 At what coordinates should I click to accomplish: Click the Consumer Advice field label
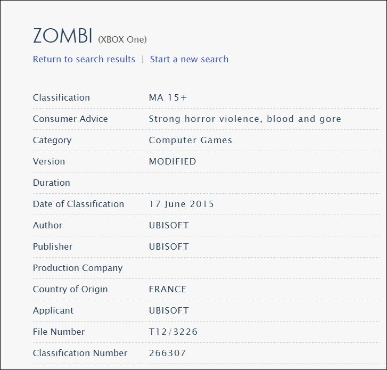70,119
